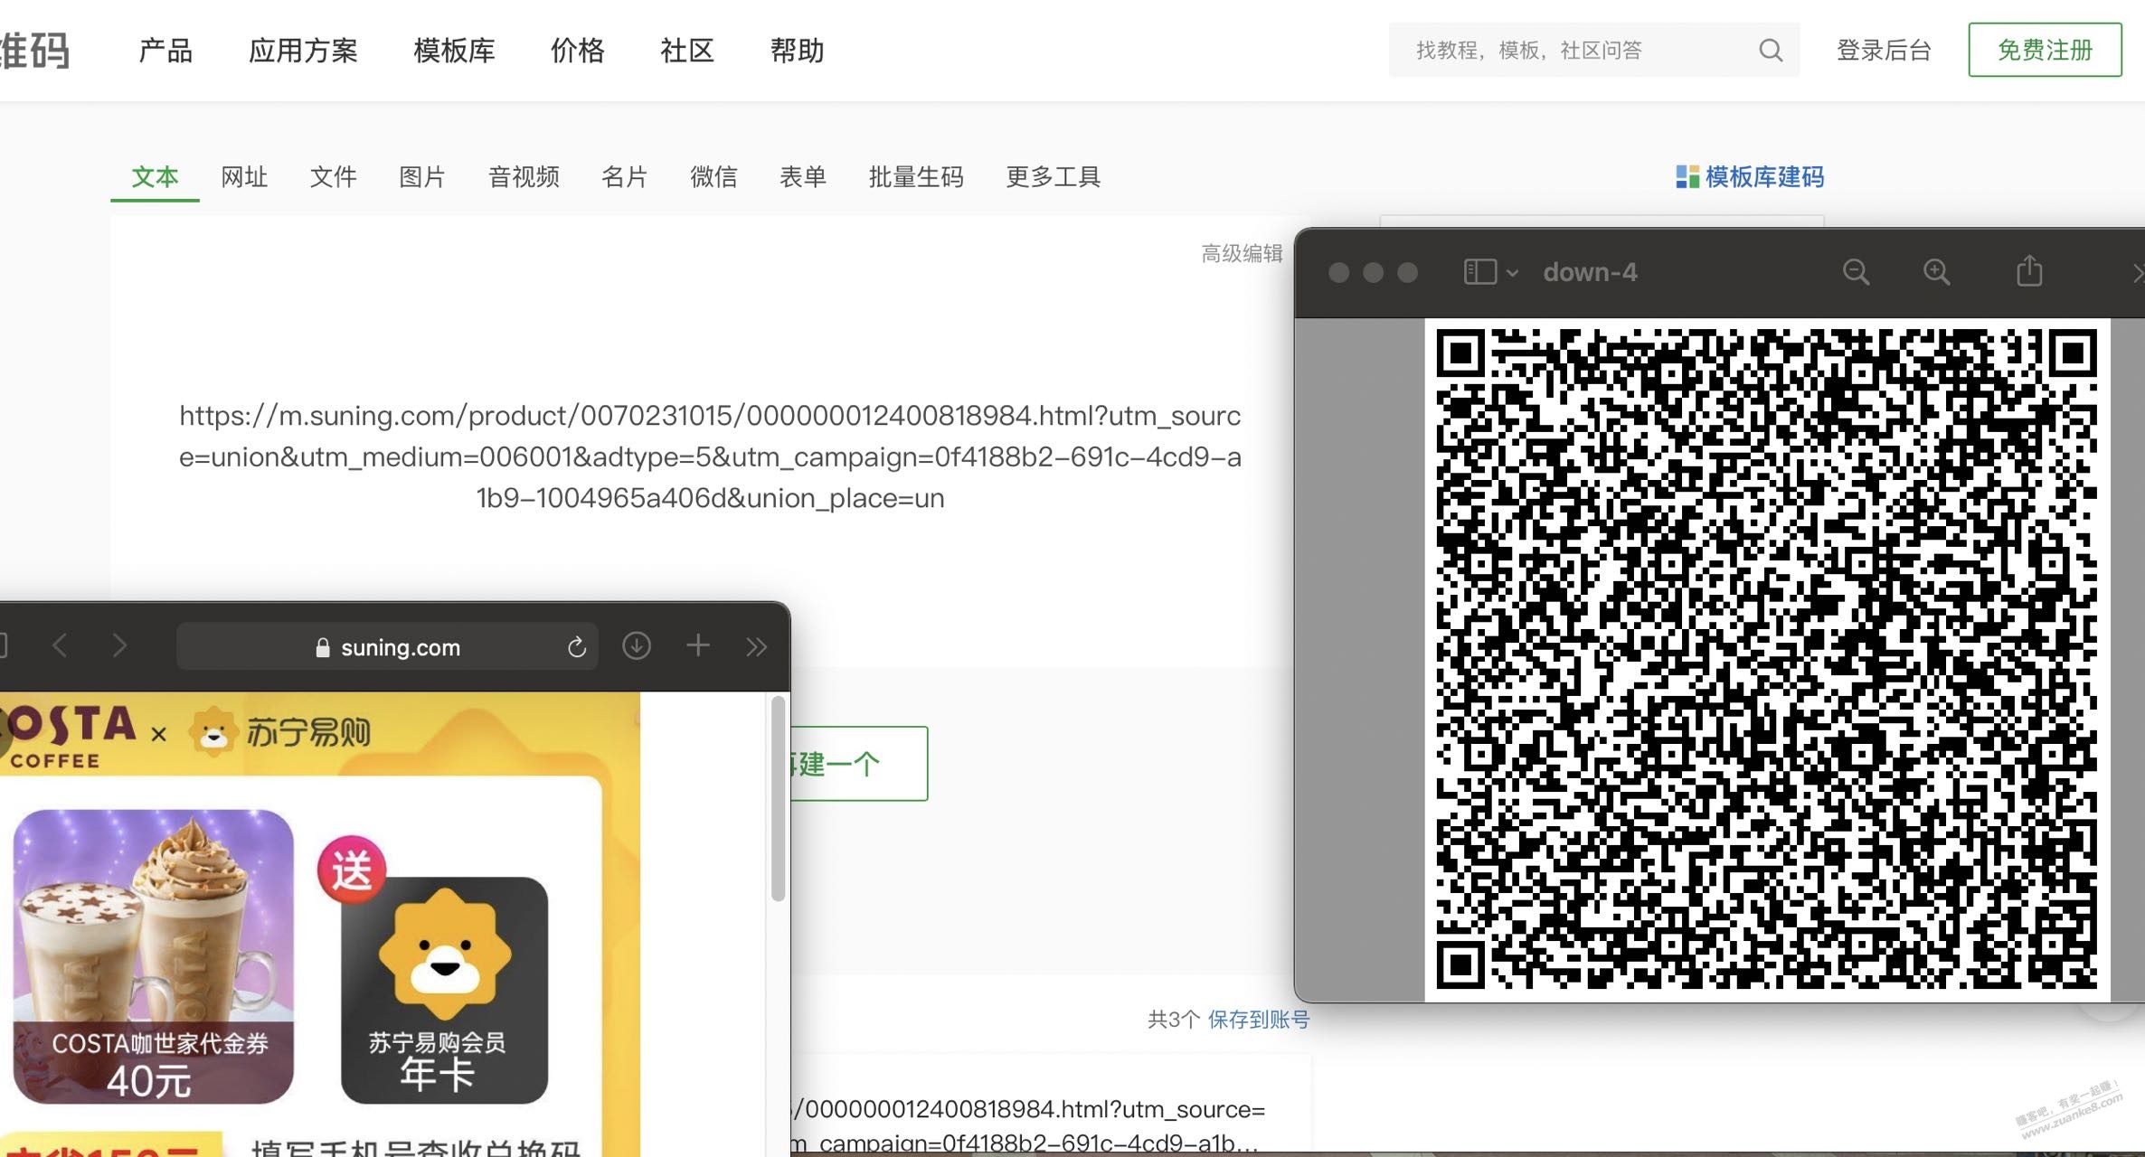Click the 登录后台 link
The width and height of the screenshot is (2145, 1157).
click(x=1884, y=51)
